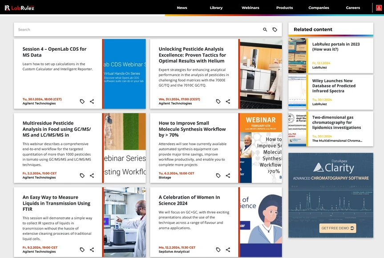Screen dimensions: 384x258
Task: Open the Library menu
Action: click(216, 8)
